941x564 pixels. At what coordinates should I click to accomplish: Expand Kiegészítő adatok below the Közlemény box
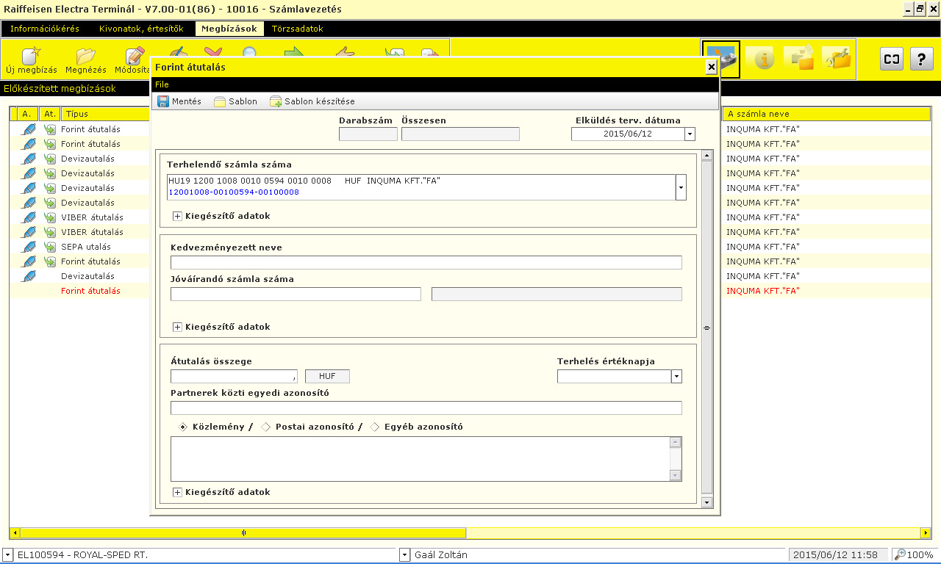pyautogui.click(x=177, y=493)
